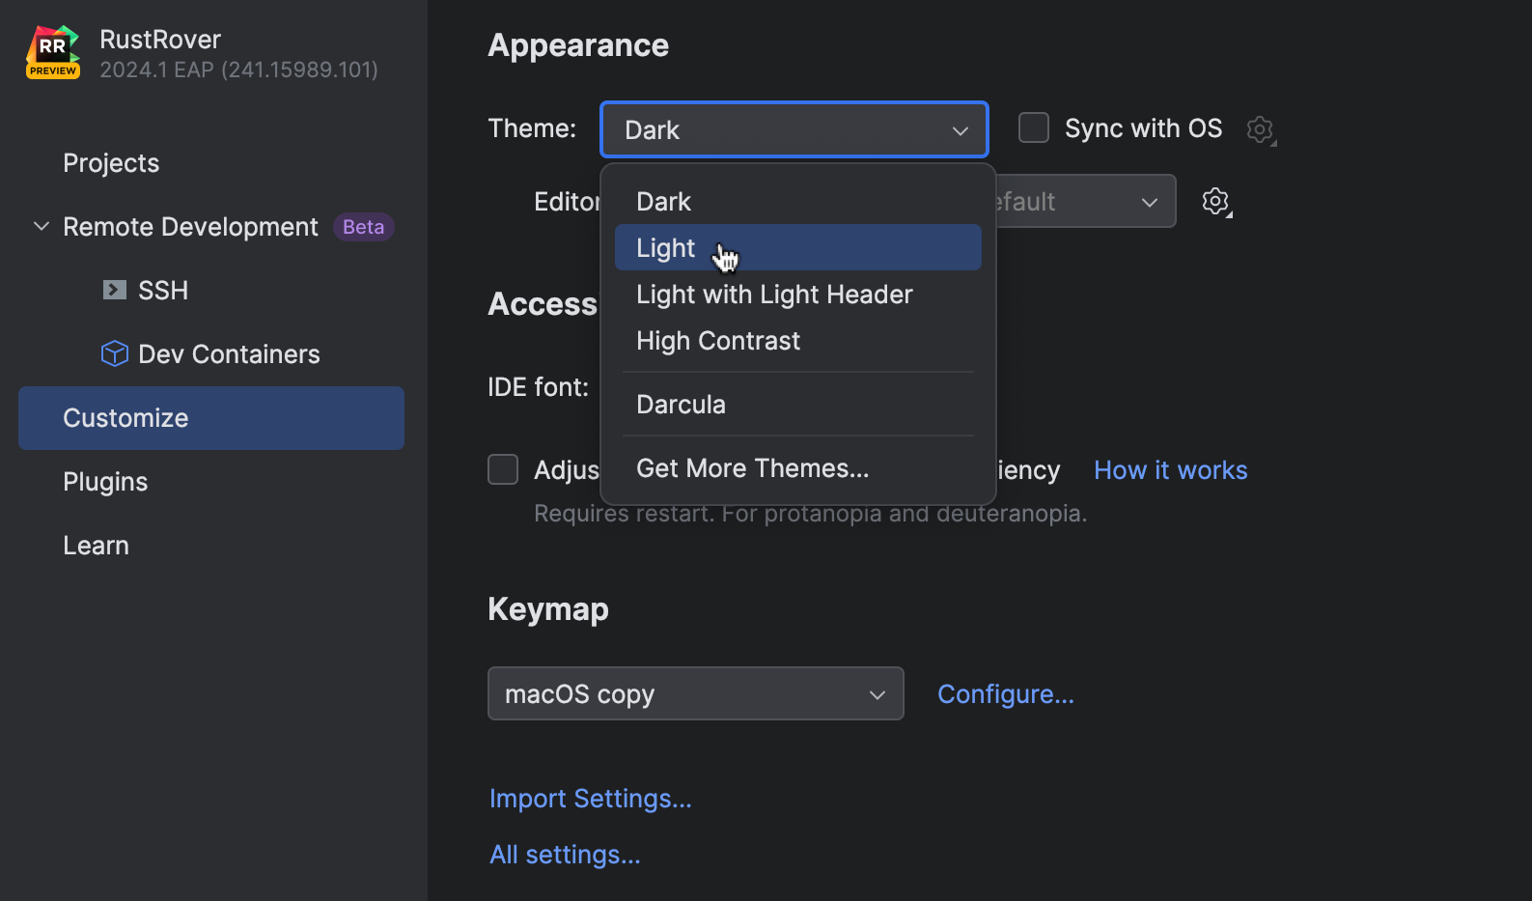Viewport: 1532px width, 901px height.
Task: Click the SSH terminal icon
Action: click(x=115, y=290)
